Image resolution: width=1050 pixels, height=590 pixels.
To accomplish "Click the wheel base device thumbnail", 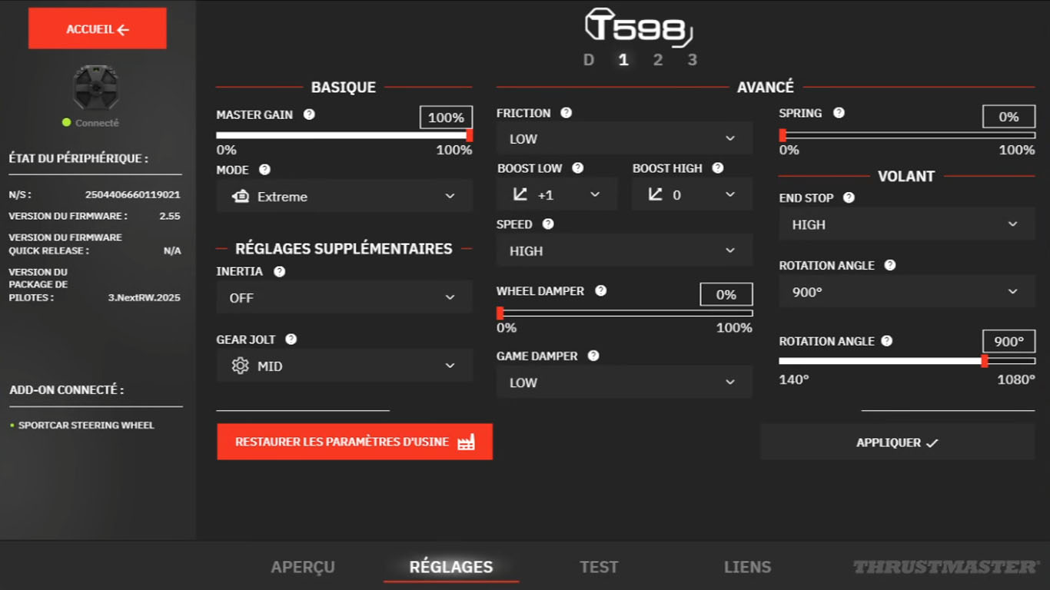I will [96, 87].
